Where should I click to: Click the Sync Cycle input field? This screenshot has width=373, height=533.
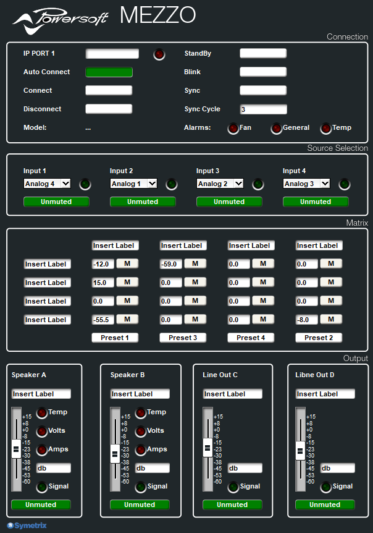[x=263, y=109]
